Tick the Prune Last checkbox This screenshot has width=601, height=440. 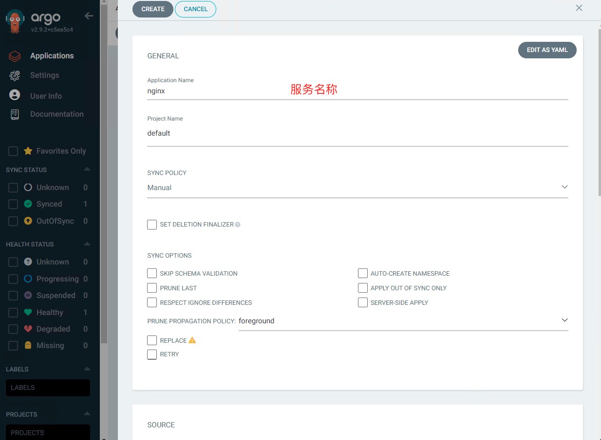(x=152, y=288)
